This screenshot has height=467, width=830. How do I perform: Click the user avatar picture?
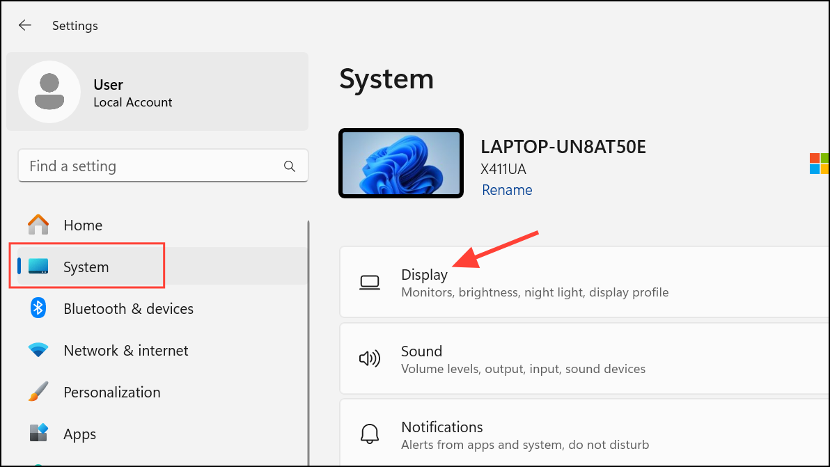click(x=49, y=91)
